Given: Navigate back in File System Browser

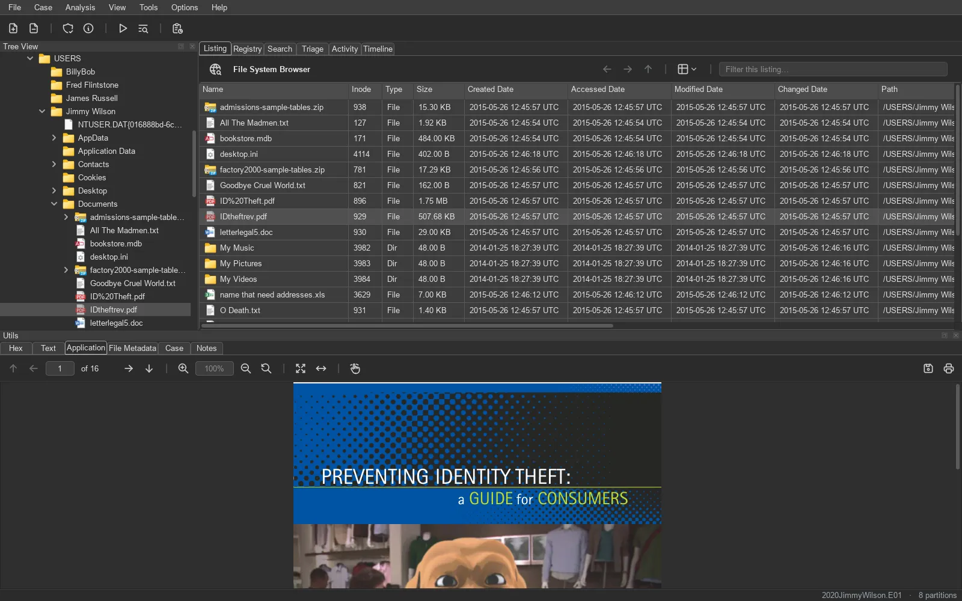Looking at the screenshot, I should (607, 69).
